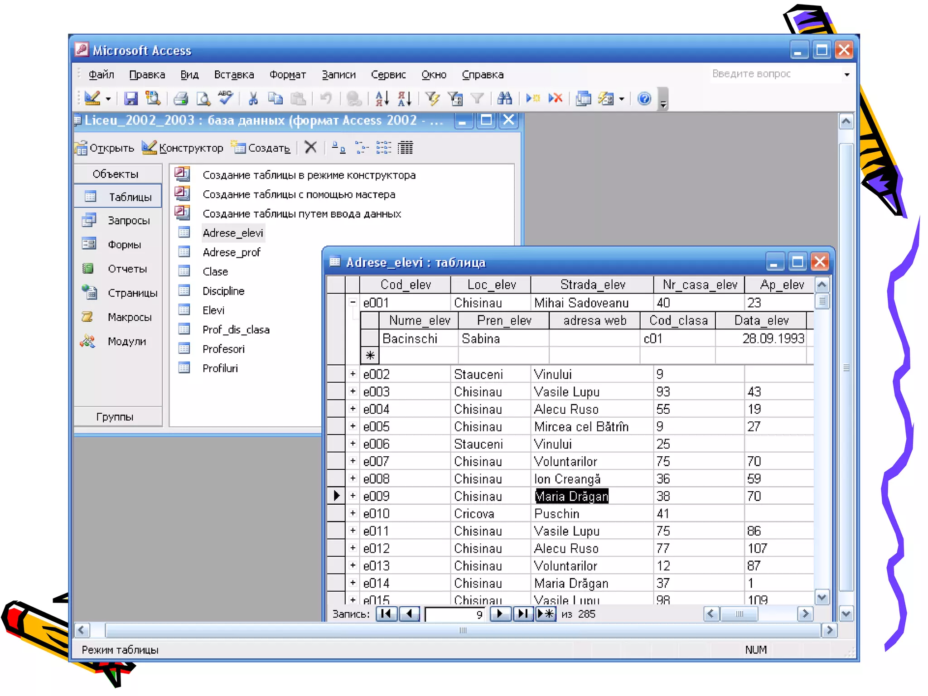Screen dimensions: 928x696
Task: Click the Save toolbar icon
Action: (131, 98)
